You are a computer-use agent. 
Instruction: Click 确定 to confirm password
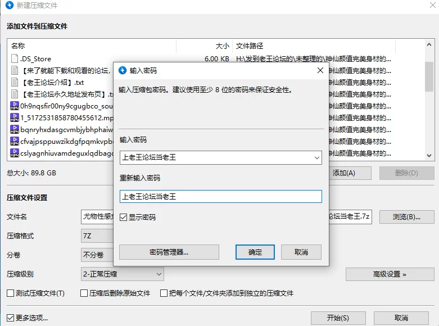click(255, 252)
